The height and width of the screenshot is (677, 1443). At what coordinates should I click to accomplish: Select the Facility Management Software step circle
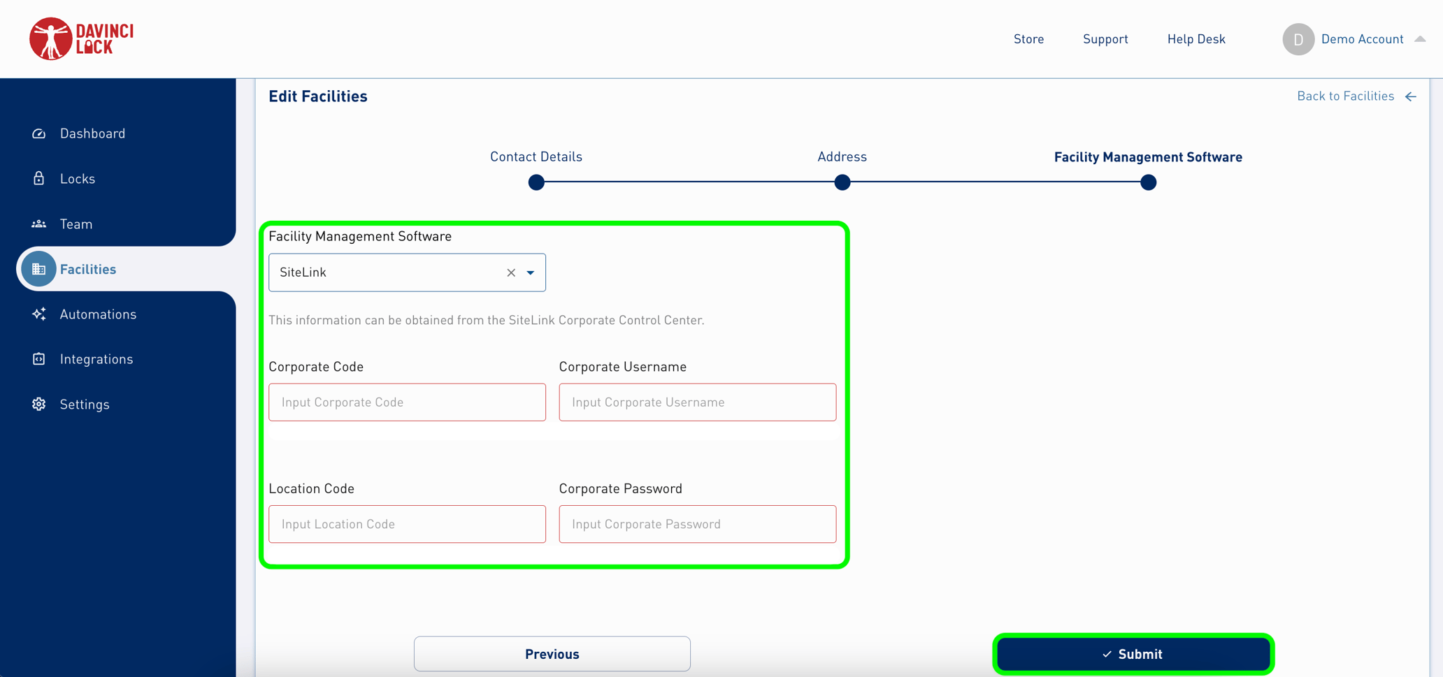click(x=1147, y=182)
